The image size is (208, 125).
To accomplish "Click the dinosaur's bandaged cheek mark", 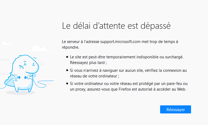I will [21, 67].
